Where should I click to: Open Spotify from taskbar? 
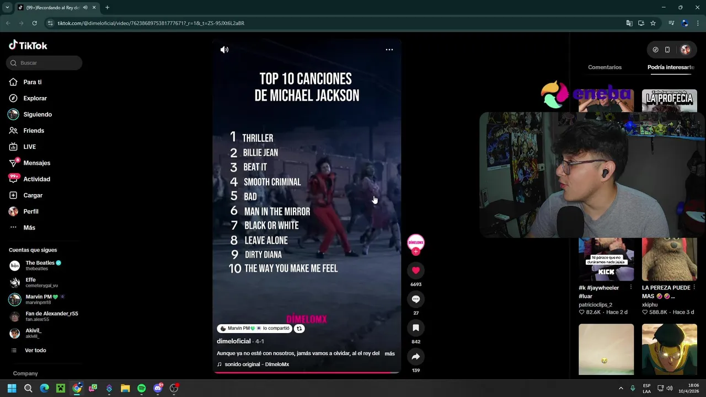141,388
